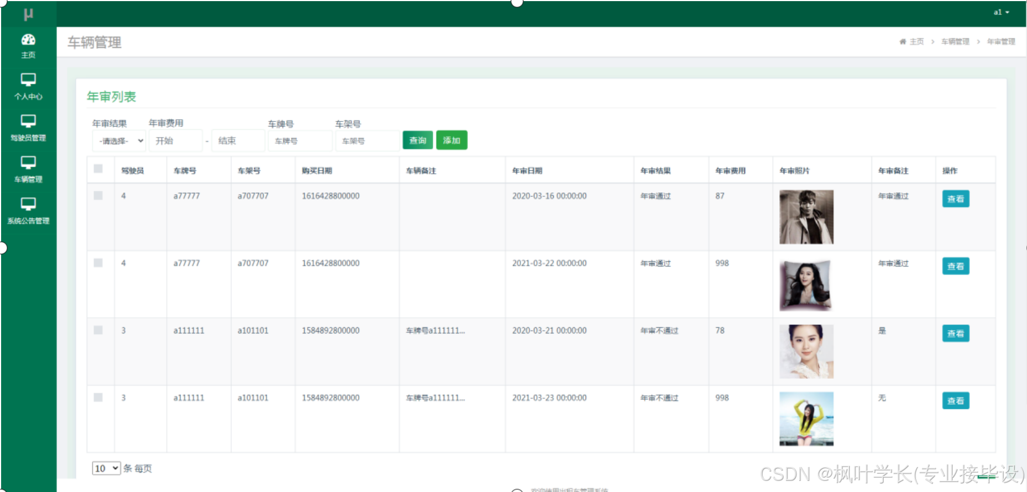Click the 查询 search button
1027x492 pixels.
[417, 140]
